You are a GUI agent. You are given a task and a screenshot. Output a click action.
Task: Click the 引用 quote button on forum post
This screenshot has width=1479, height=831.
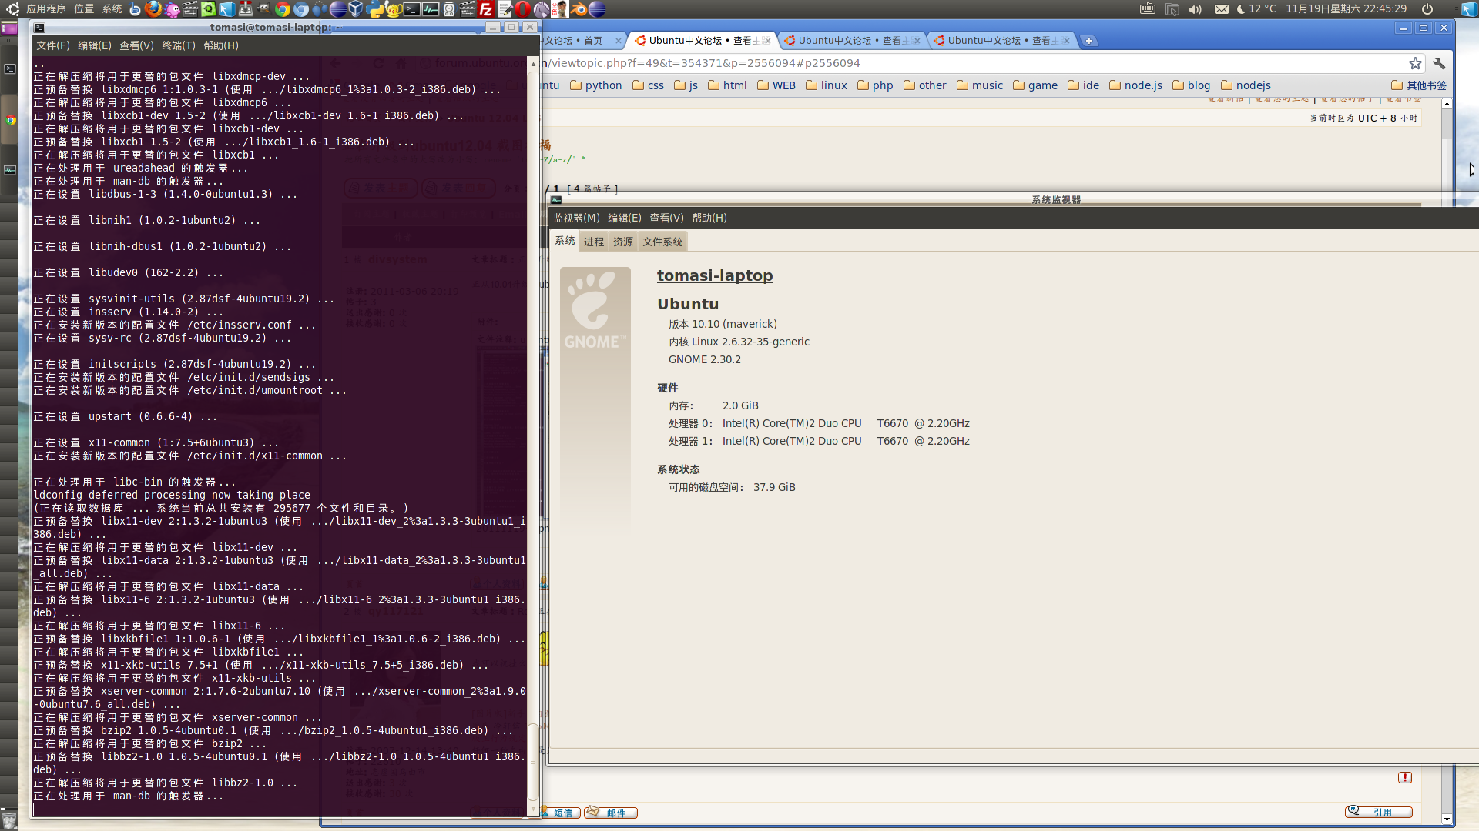pos(1379,812)
